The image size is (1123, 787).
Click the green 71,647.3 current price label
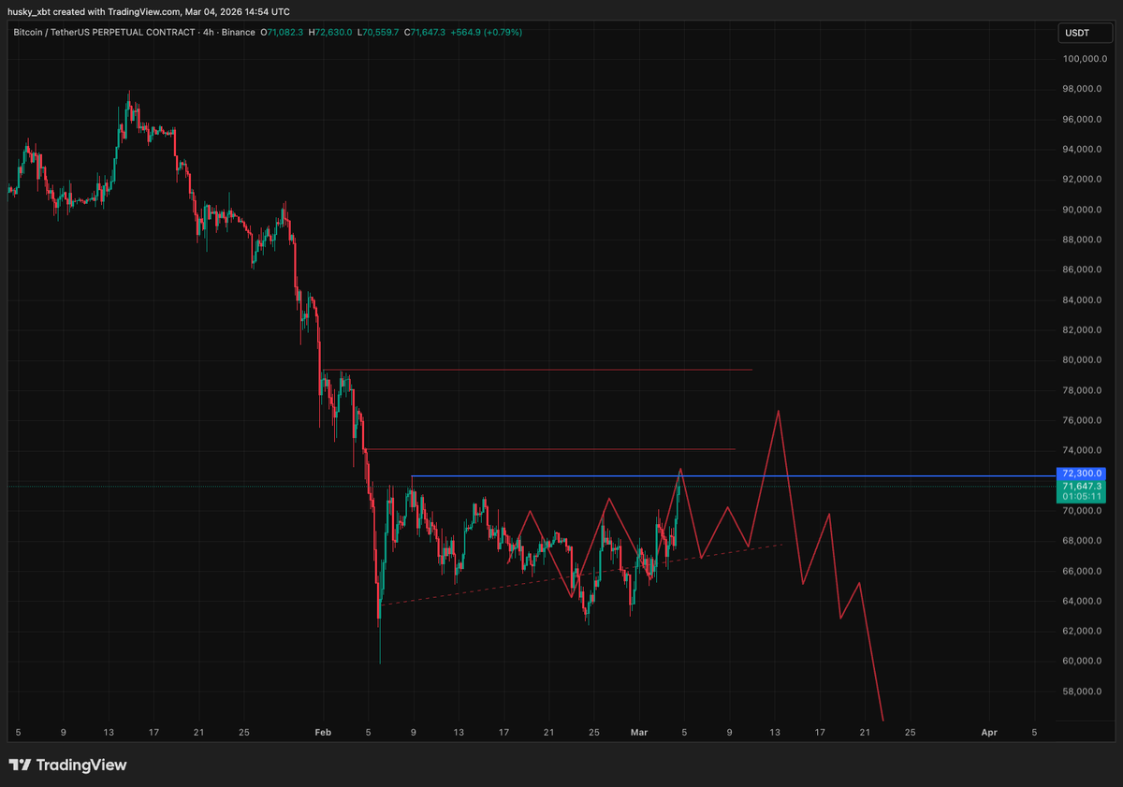(x=1081, y=487)
